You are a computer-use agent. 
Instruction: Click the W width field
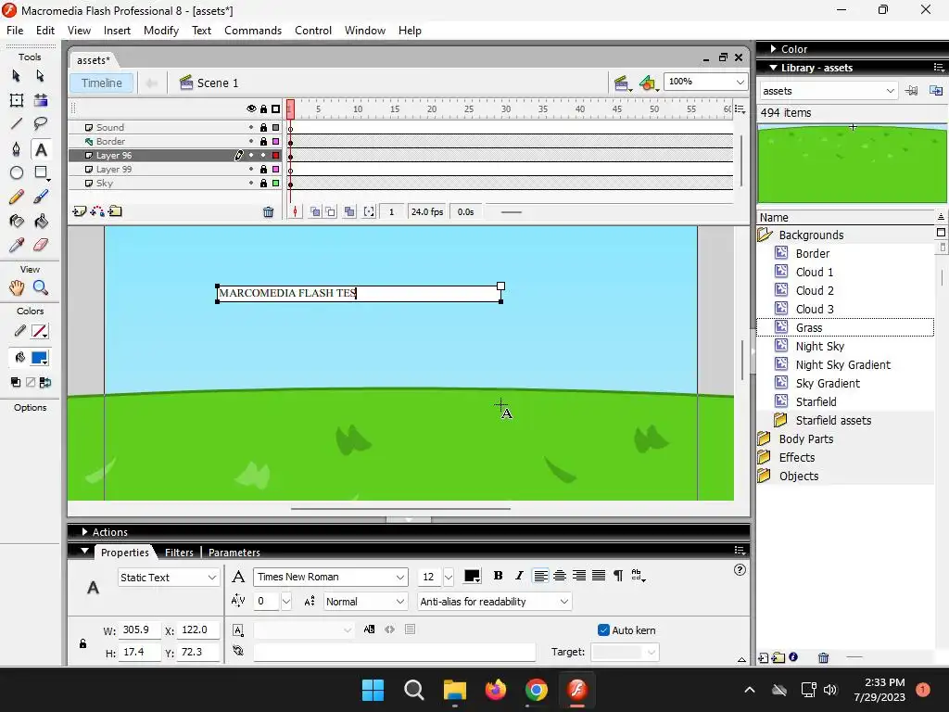[140, 629]
